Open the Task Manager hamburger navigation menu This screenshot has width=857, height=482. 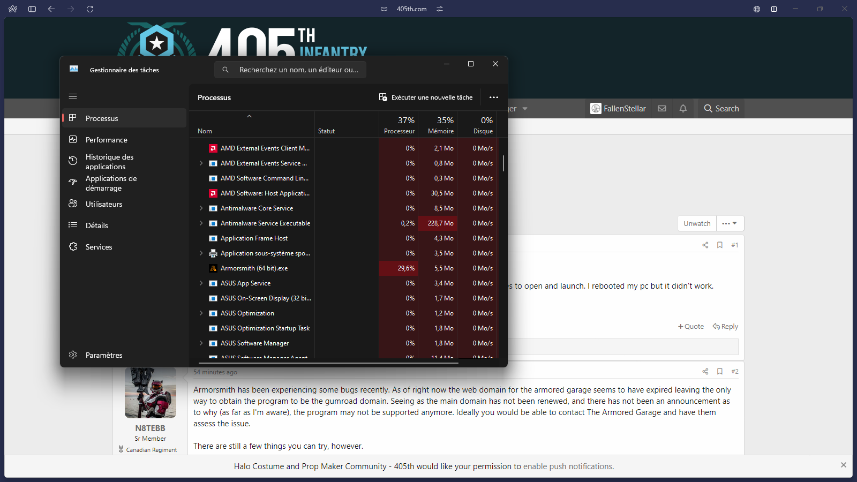coord(73,96)
